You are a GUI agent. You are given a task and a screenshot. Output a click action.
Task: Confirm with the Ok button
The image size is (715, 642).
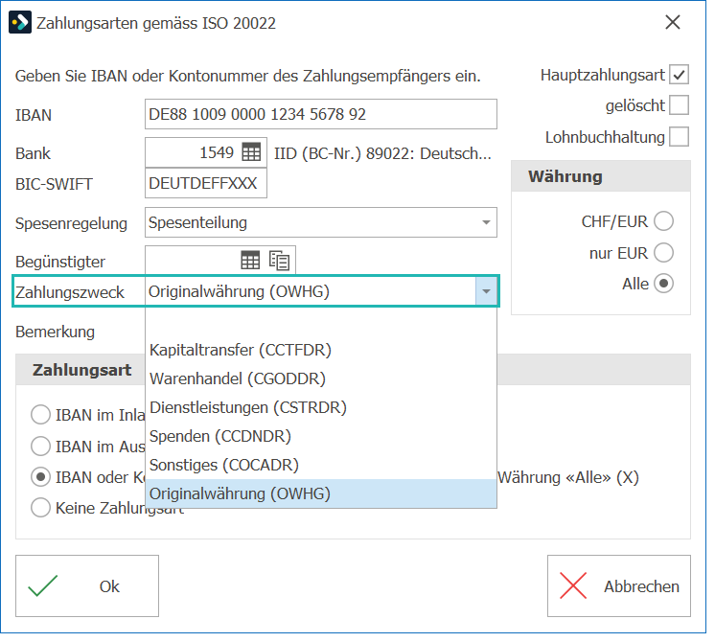(x=87, y=585)
